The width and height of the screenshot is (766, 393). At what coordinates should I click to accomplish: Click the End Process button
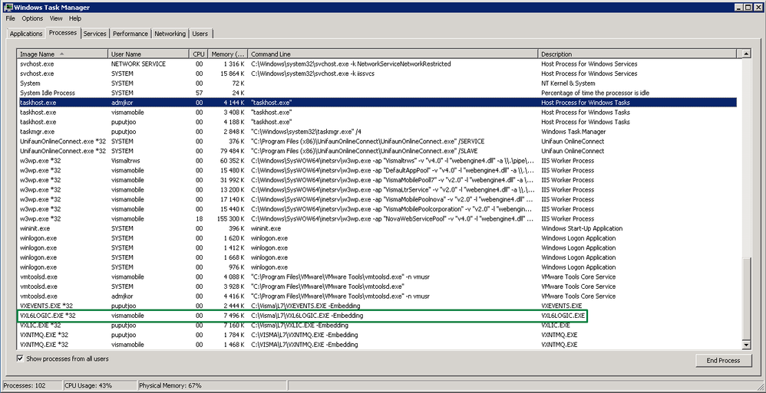coord(723,360)
